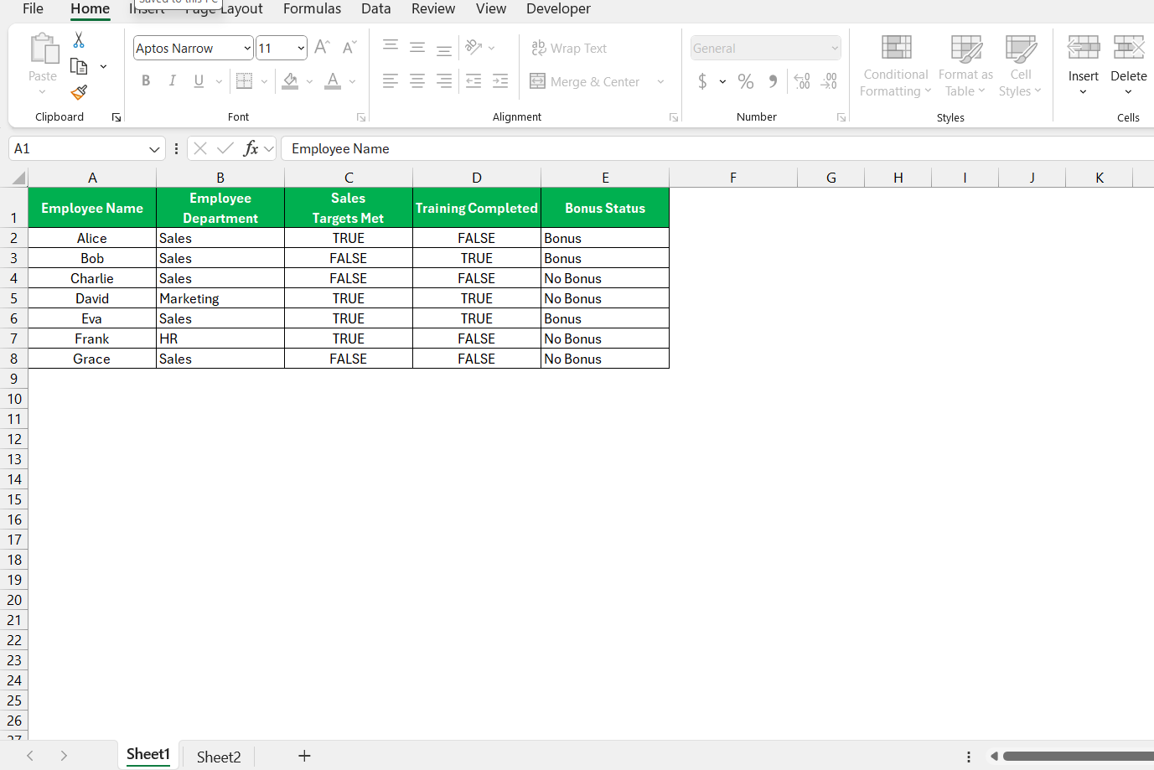Screen dimensions: 1154x770
Task: Click horizontal scrollbar thumb
Action: (1079, 756)
